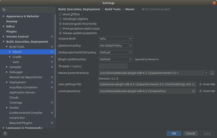Uncheck Always update snapshots
Viewport: 217px width, 138px height.
click(60, 33)
